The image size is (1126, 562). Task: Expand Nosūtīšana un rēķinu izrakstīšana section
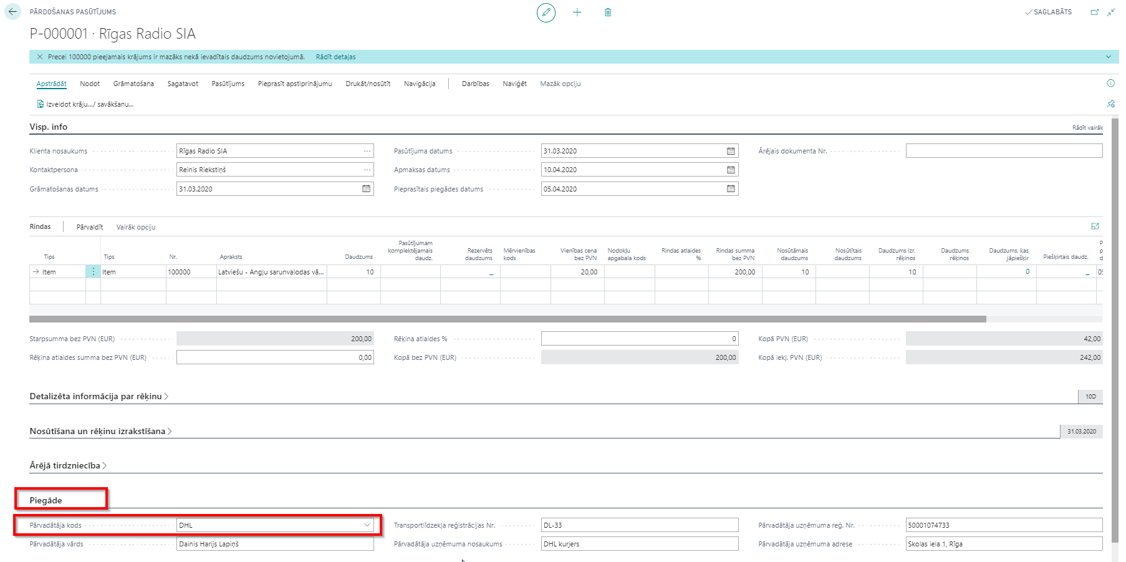(x=101, y=431)
